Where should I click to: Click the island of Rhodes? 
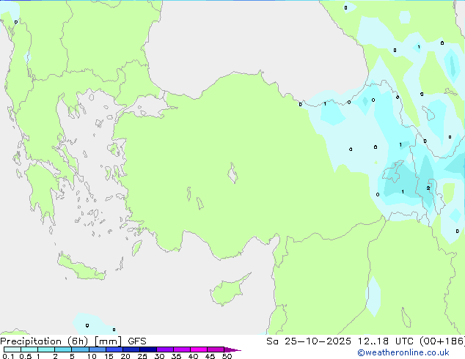coord(136,248)
